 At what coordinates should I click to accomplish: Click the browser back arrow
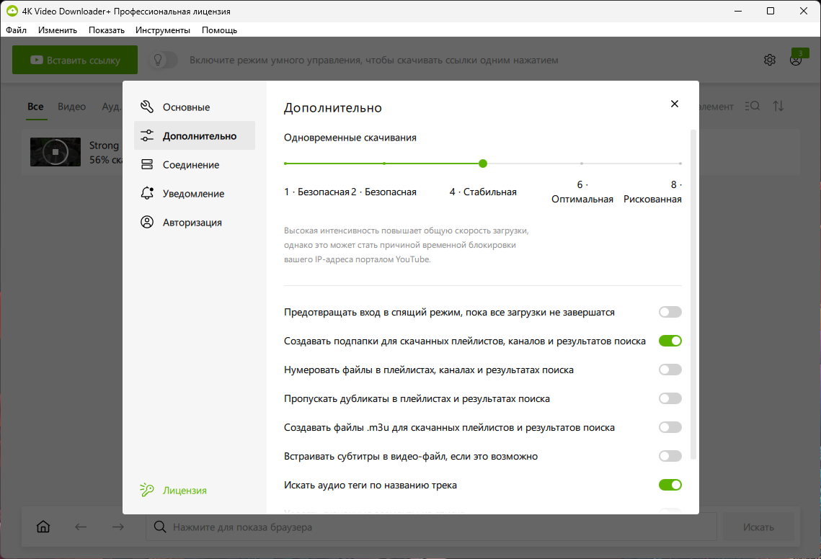81,527
